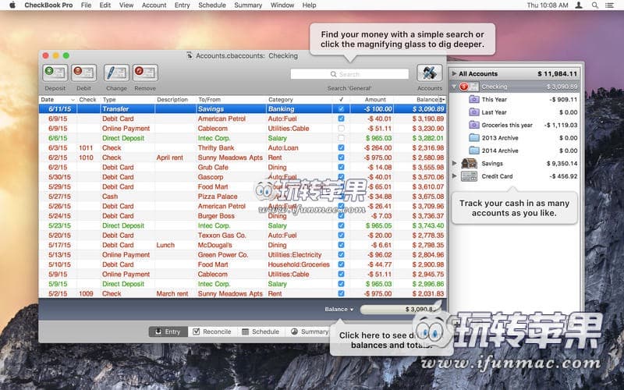Click the document proxy icon in title bar
624x390 pixels.
point(190,55)
